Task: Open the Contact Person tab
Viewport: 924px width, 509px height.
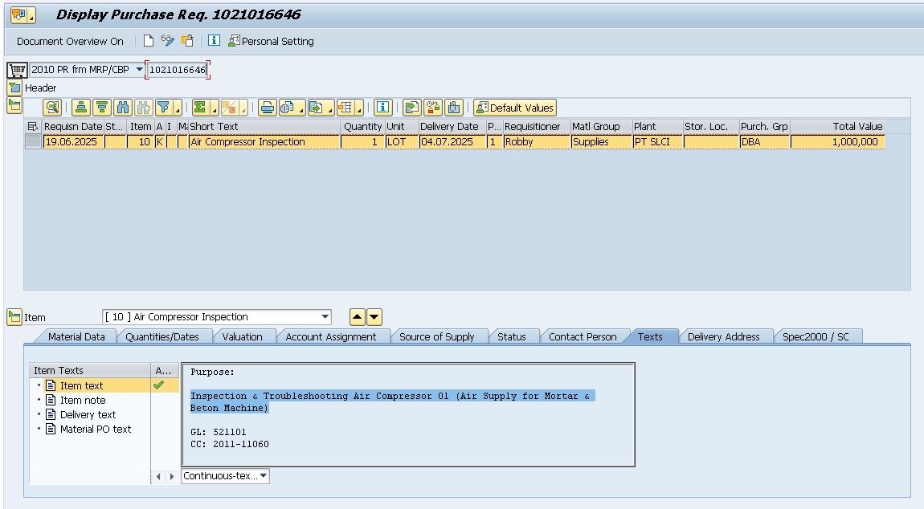Action: pos(583,336)
